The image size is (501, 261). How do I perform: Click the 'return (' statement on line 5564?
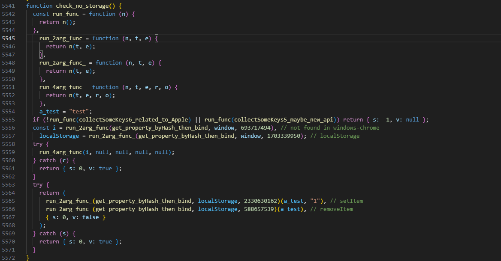click(x=52, y=193)
